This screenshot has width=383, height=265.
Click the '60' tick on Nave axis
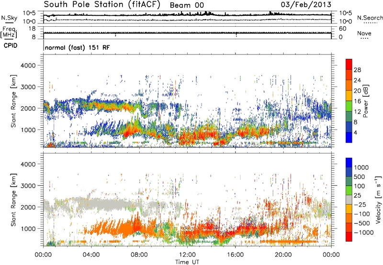(342, 29)
